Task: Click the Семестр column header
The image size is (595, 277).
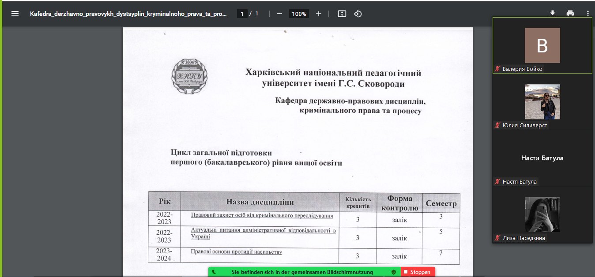Action: click(441, 204)
